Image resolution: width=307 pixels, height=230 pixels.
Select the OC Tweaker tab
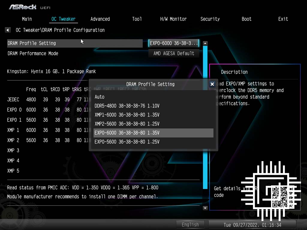[x=64, y=19]
